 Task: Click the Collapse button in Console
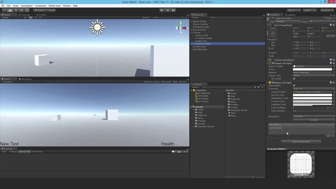tap(13, 152)
